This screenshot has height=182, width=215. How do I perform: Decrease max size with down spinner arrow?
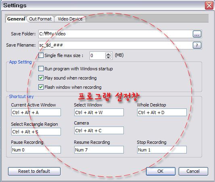pos(109,57)
